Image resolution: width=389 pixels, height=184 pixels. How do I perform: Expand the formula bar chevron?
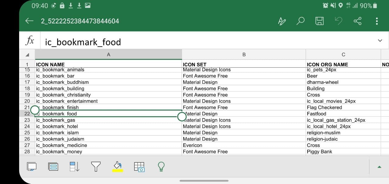380,40
